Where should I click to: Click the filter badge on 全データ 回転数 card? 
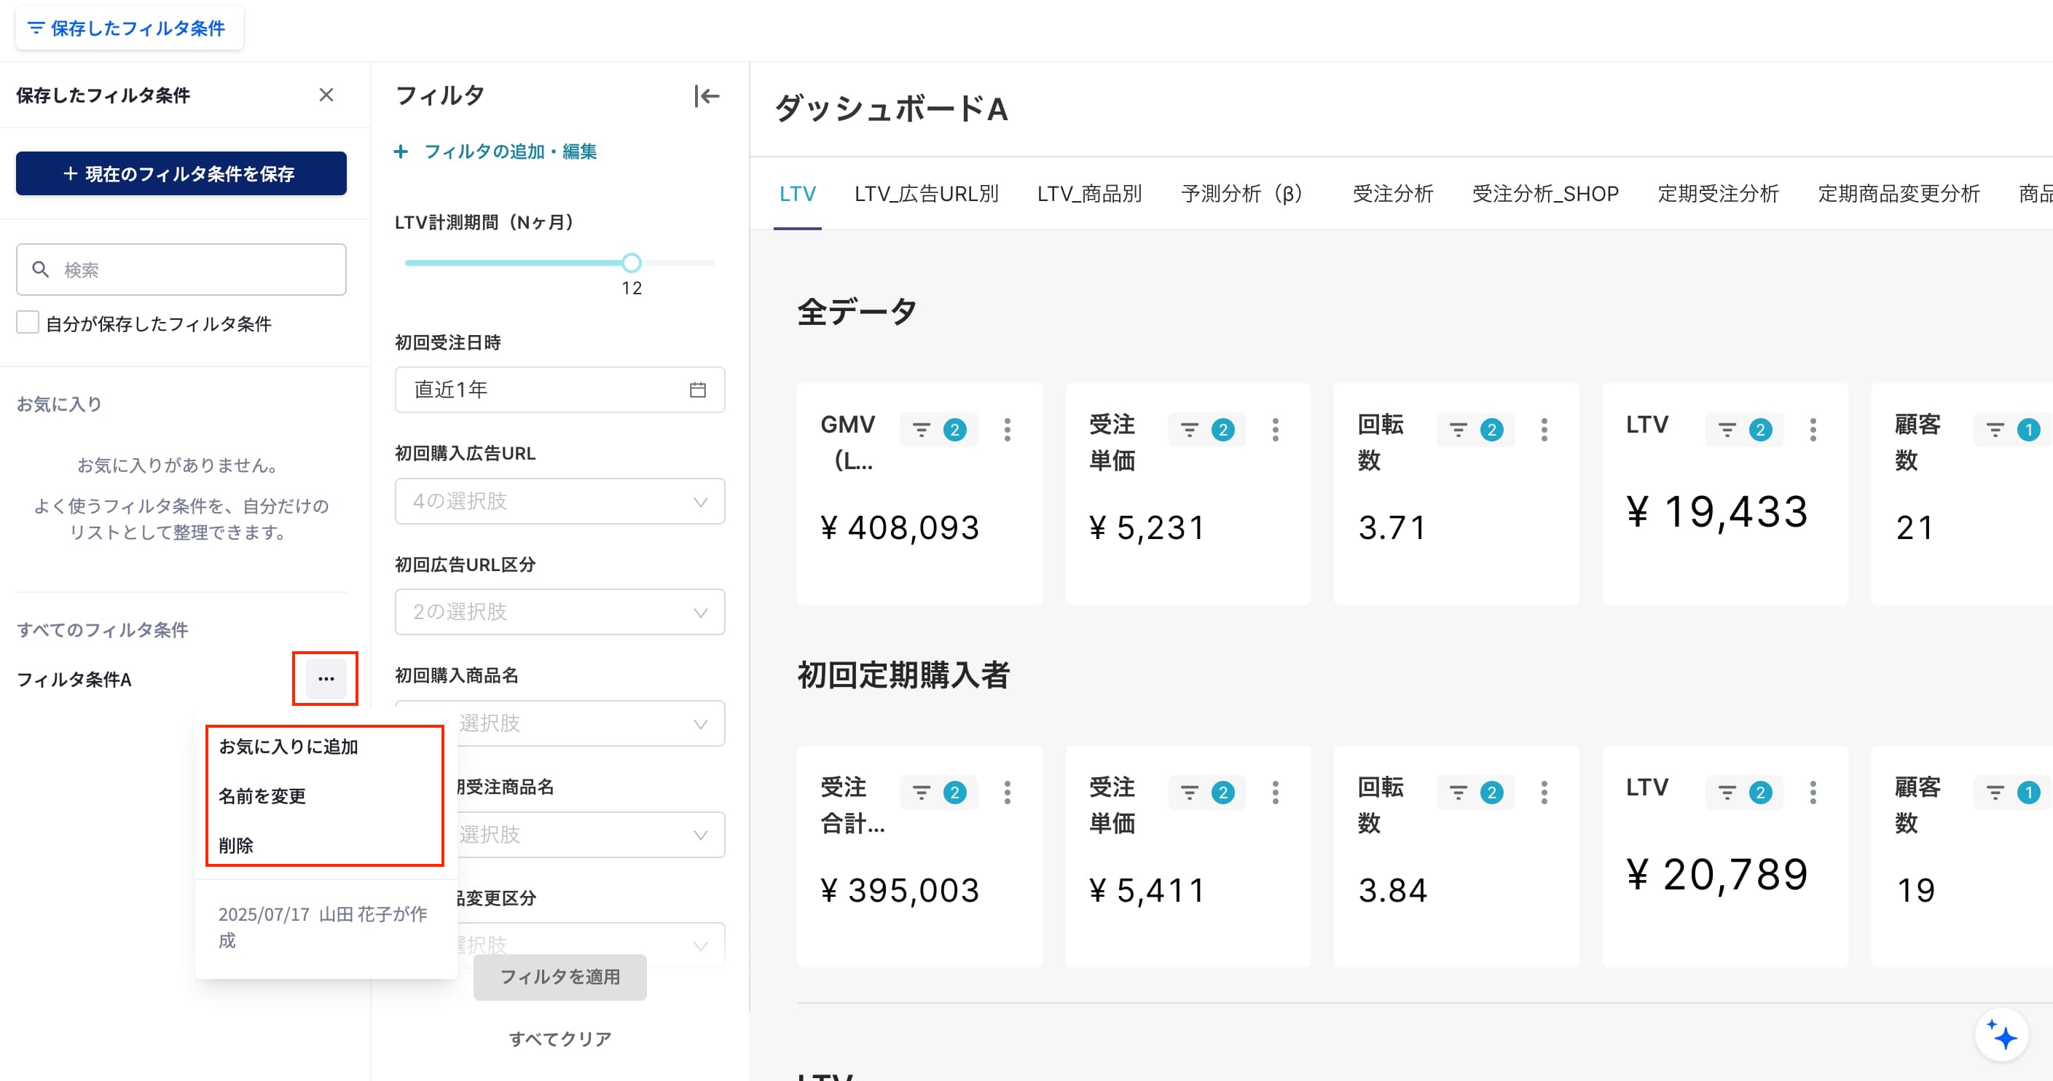1475,431
